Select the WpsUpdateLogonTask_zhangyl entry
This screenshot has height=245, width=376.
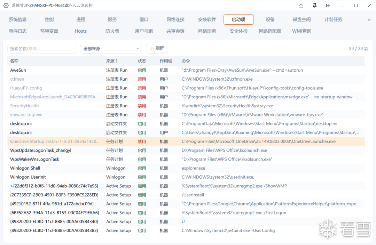click(x=186, y=150)
